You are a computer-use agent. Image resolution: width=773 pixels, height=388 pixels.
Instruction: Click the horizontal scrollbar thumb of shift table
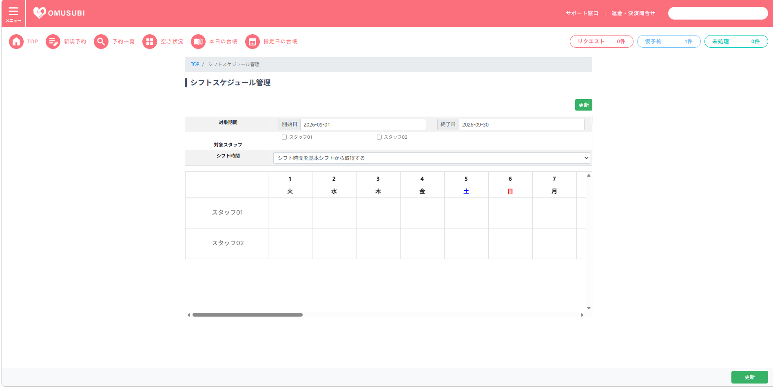click(x=248, y=315)
